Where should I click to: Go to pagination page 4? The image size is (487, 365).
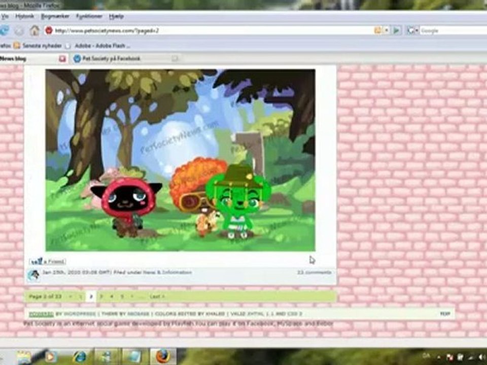tap(112, 297)
